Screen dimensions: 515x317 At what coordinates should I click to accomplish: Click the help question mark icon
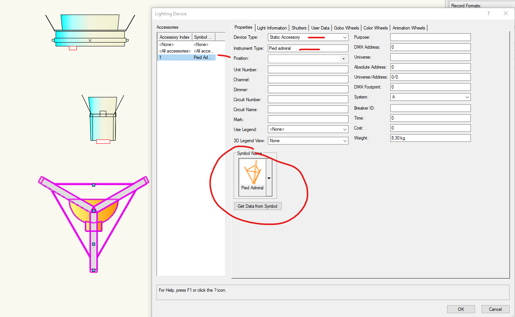(x=489, y=14)
